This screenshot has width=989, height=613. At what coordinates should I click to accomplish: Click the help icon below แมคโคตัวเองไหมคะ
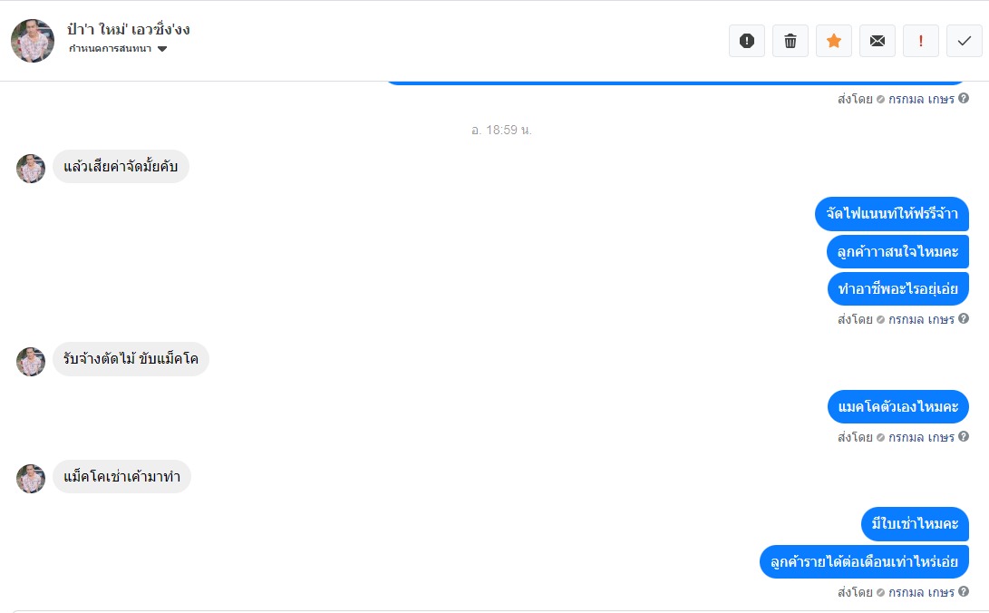click(x=964, y=437)
